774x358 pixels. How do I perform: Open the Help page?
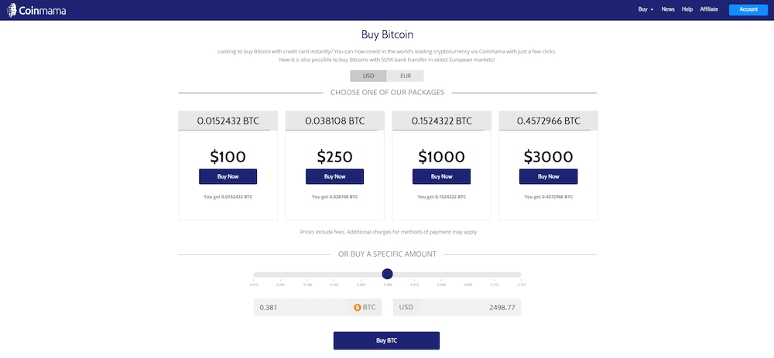click(x=687, y=9)
